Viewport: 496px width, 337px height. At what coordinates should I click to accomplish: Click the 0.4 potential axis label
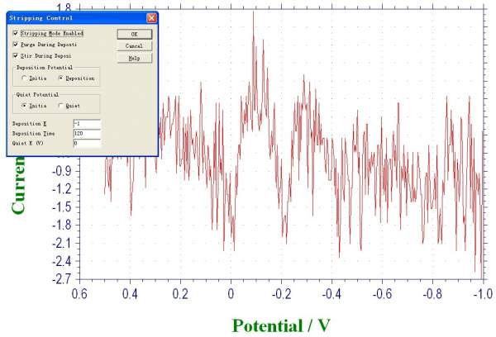click(x=130, y=294)
